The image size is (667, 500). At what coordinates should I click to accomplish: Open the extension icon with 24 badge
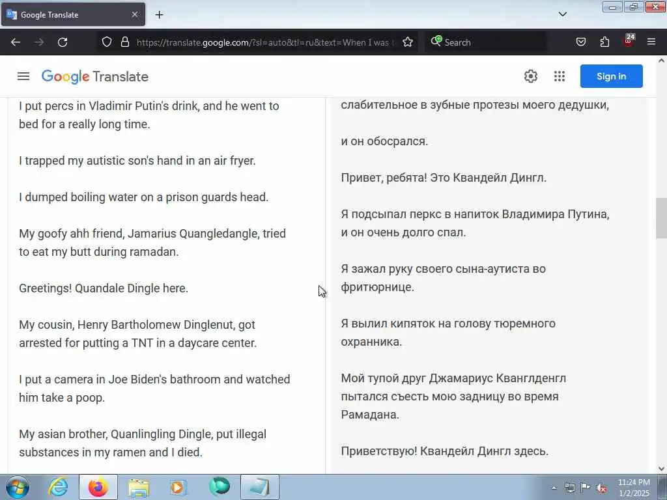pos(629,41)
